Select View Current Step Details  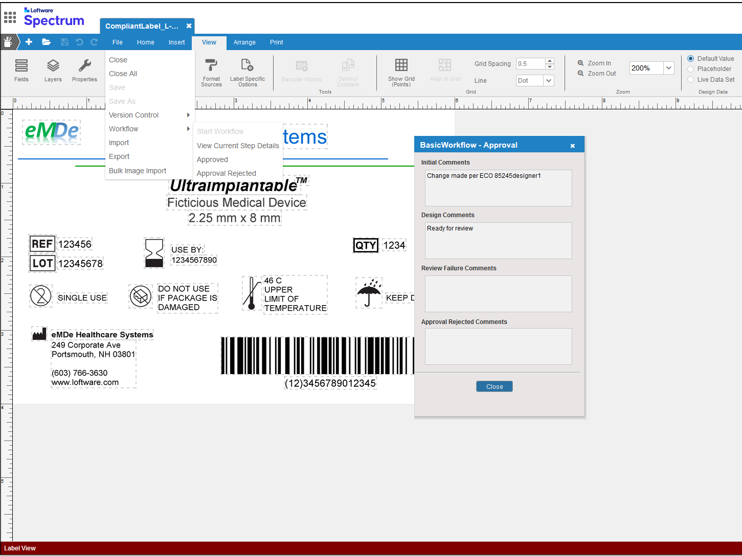point(238,146)
